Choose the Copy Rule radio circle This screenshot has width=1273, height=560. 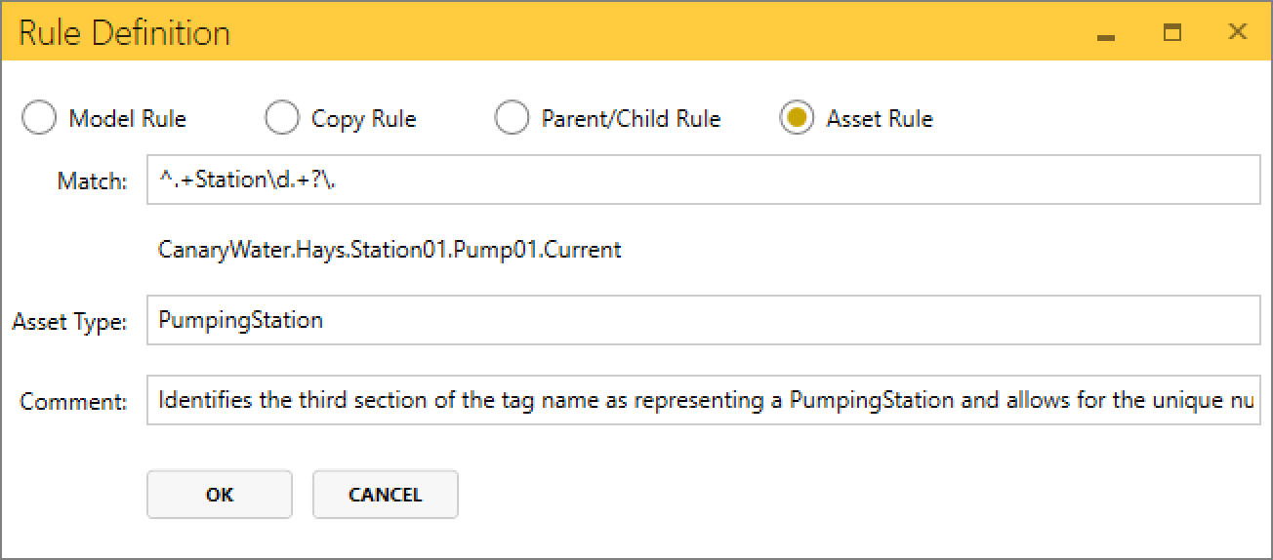coord(282,119)
